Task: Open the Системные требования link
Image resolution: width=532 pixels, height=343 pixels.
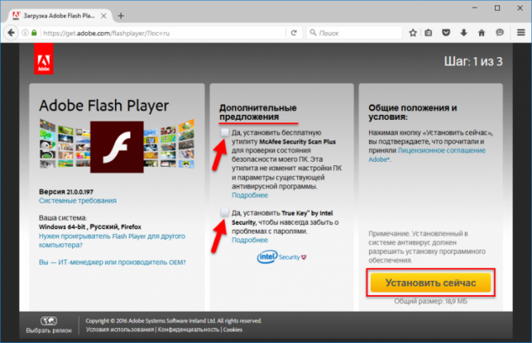Action: pyautogui.click(x=77, y=201)
